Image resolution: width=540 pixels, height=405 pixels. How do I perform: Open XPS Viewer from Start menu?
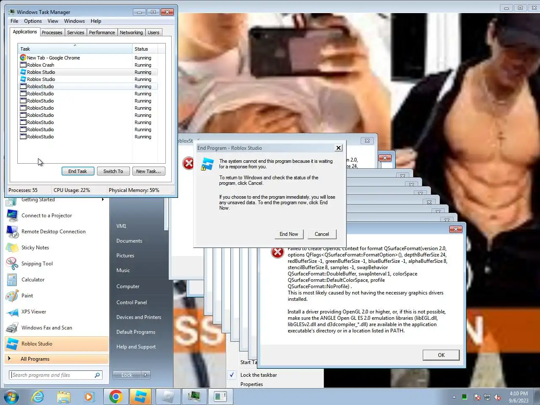57,312
